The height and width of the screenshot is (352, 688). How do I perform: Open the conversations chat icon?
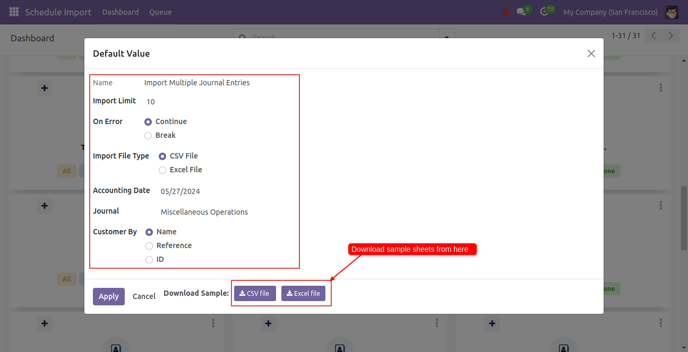click(521, 12)
